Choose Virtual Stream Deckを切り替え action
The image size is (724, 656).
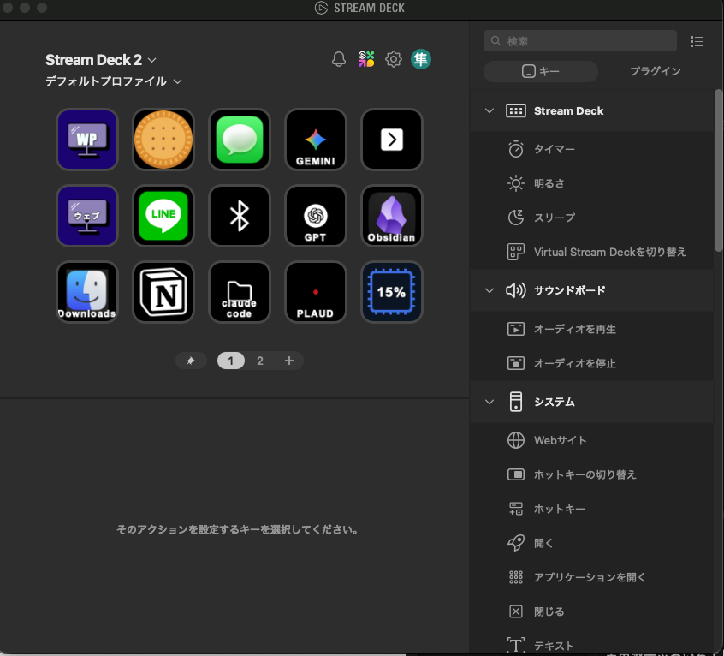(x=592, y=252)
